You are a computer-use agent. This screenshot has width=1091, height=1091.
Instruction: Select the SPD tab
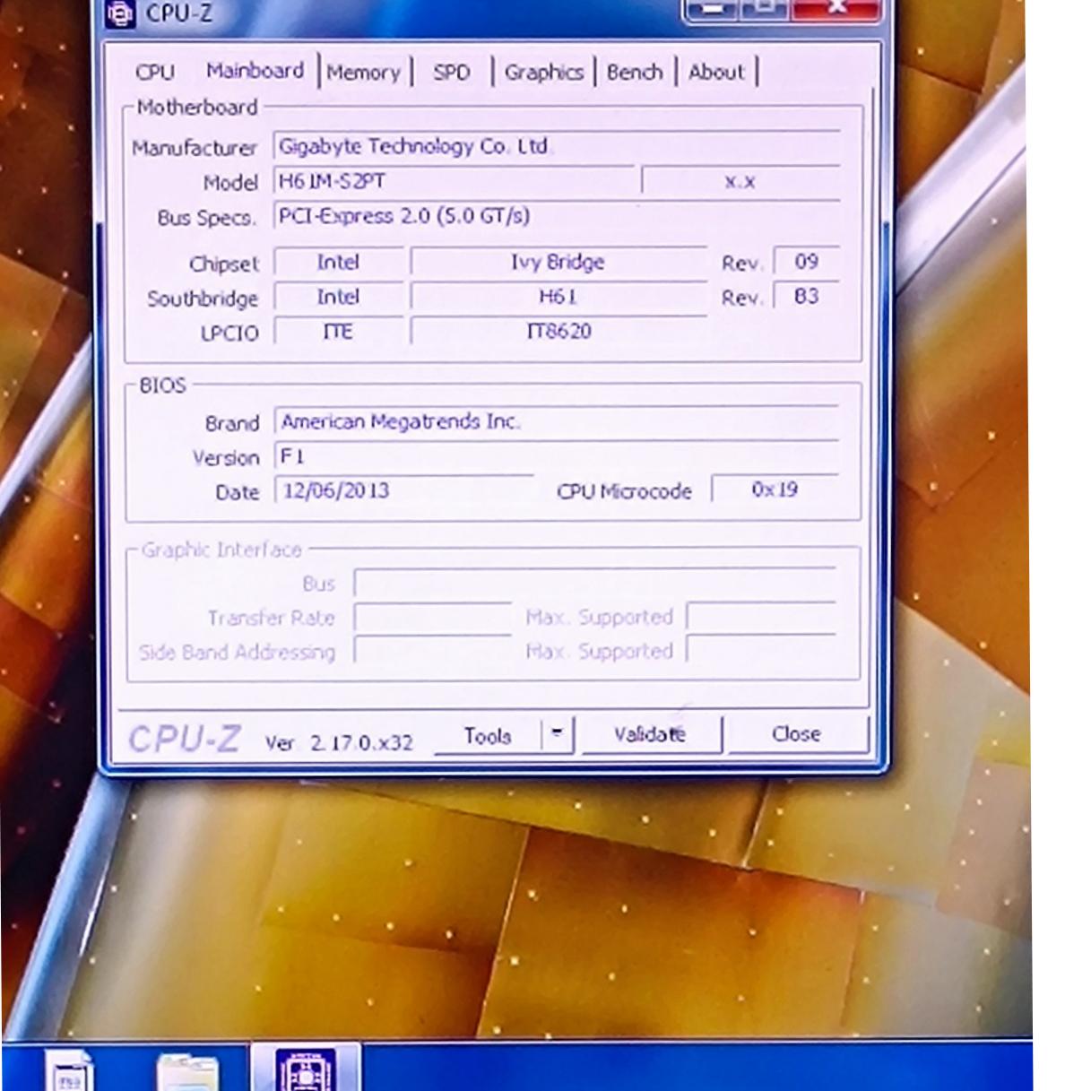451,73
